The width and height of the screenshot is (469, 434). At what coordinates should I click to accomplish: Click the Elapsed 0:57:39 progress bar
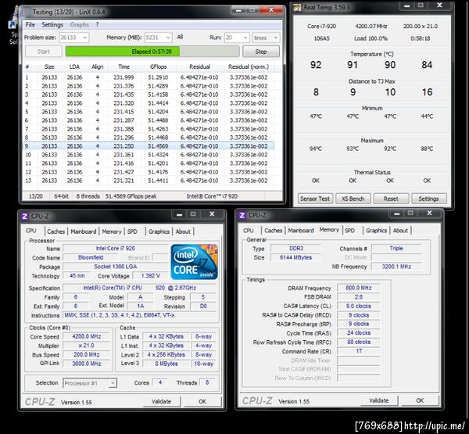152,52
